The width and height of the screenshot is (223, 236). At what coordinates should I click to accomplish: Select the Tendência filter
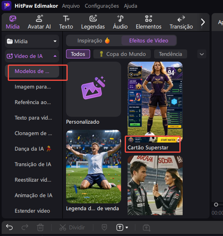tap(170, 54)
